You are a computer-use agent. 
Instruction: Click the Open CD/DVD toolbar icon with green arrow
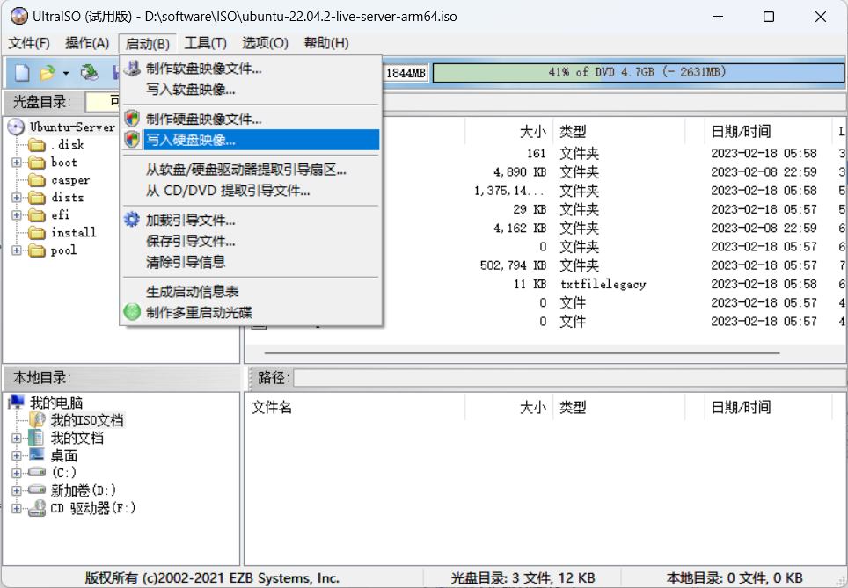pos(89,72)
